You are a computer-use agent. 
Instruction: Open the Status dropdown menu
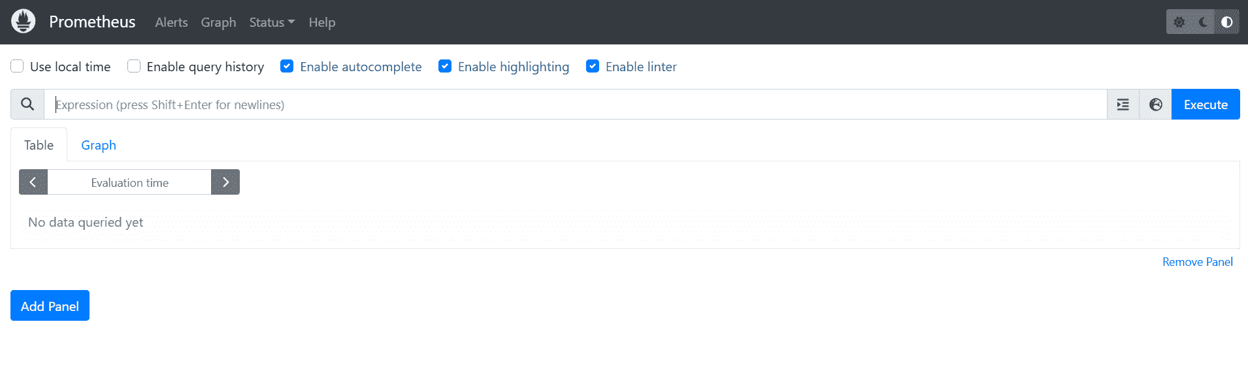point(271,22)
